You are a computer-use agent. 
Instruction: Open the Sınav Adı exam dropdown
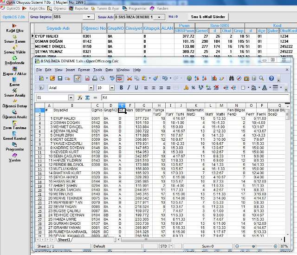click(159, 17)
